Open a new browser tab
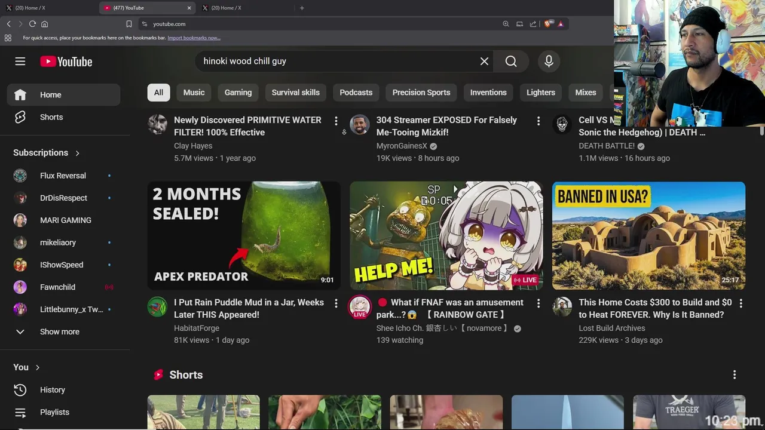 [x=302, y=8]
